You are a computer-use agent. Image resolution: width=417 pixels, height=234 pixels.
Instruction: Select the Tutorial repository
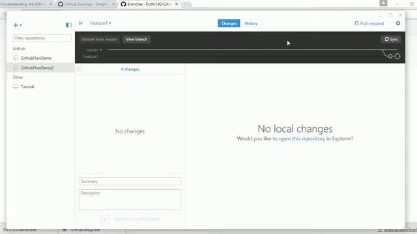[x=40, y=86]
